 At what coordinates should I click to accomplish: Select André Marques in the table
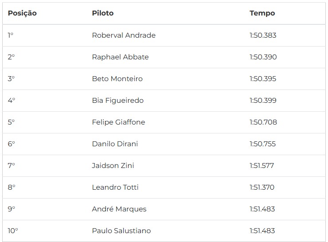click(x=119, y=209)
